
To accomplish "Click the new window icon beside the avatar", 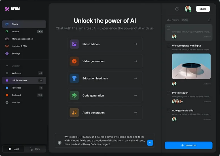I will coord(177,9).
